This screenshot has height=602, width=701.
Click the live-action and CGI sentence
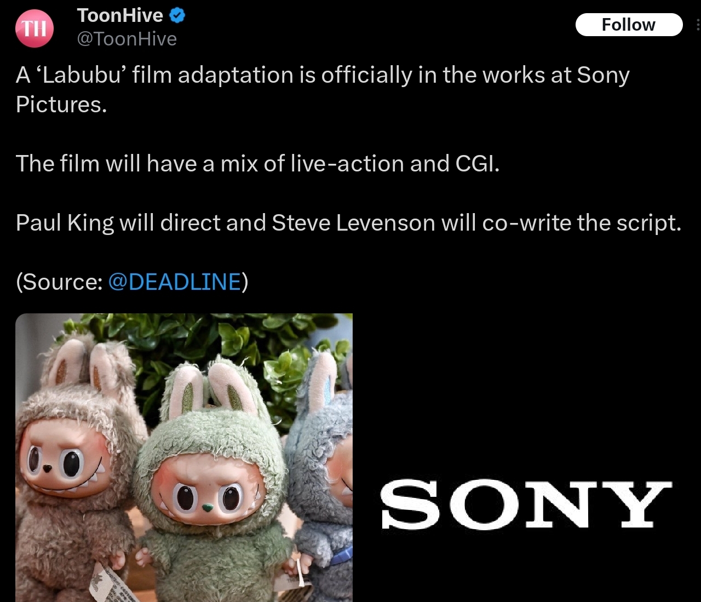257,164
